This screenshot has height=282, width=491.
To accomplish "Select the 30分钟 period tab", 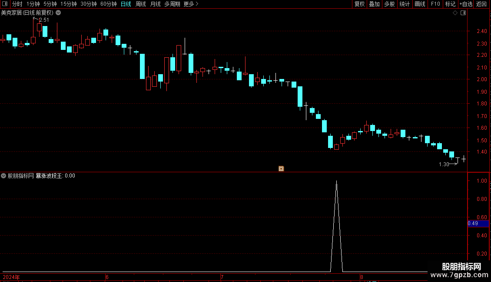I will 89,4.
